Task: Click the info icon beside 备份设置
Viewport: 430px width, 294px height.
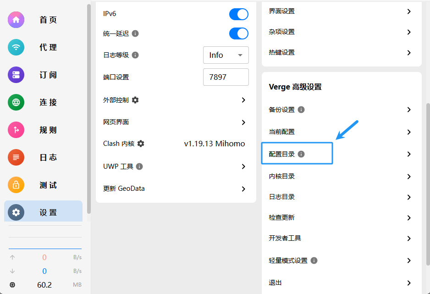Action: 301,110
